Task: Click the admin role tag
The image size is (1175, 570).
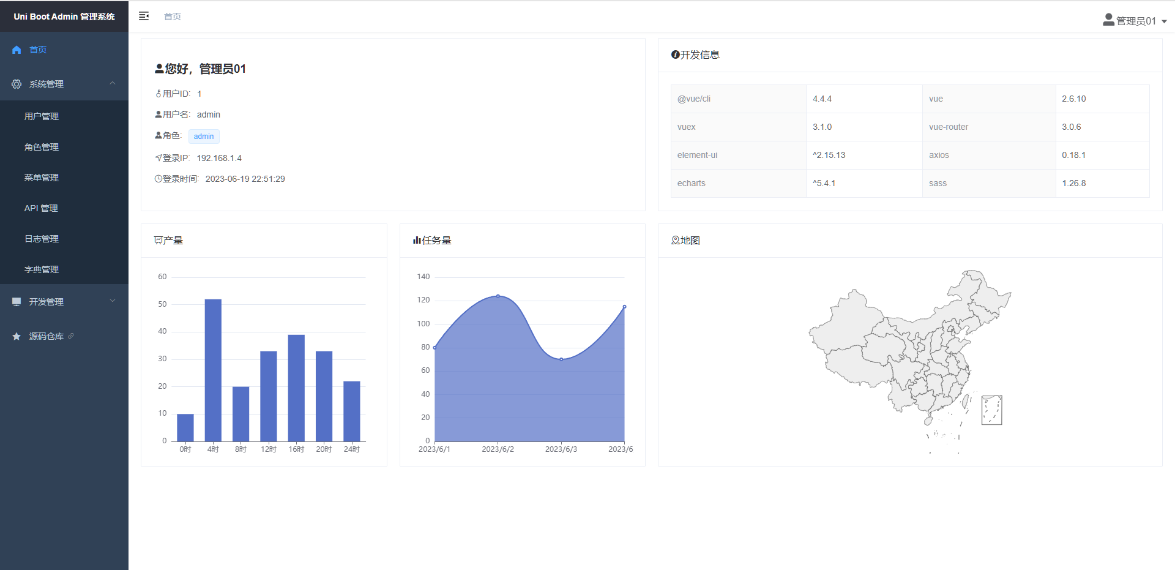Action: pos(204,137)
